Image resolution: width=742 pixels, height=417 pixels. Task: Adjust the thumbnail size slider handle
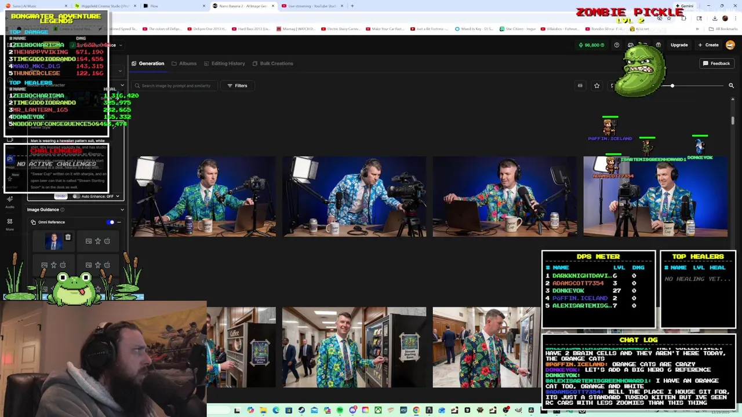(x=672, y=86)
